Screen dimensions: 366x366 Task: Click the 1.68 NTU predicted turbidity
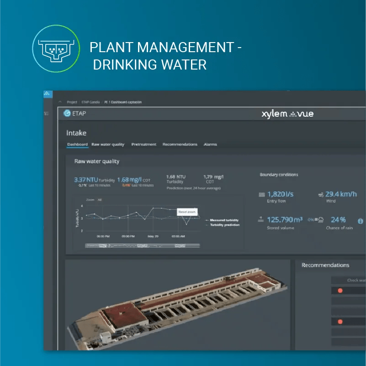176,177
